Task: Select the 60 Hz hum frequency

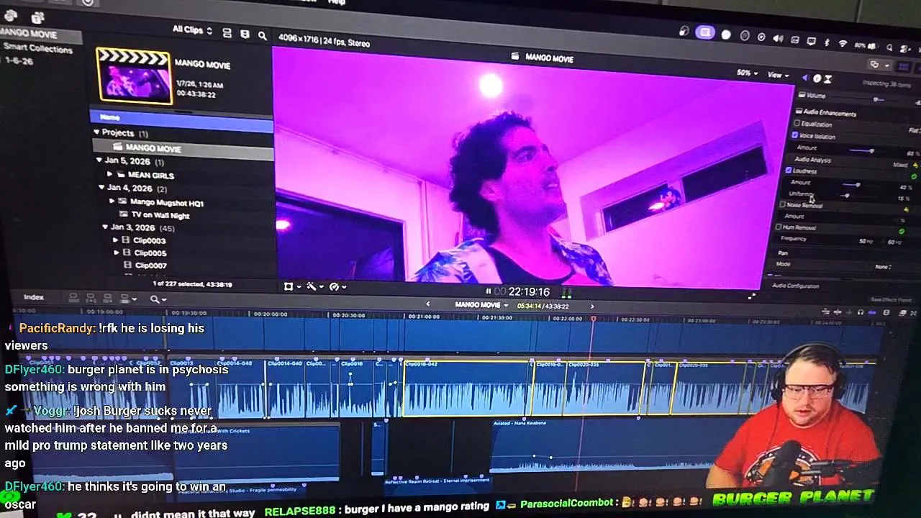Action: pos(894,242)
